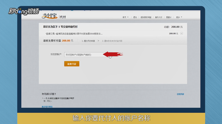Click the Alipay logo

49,16
